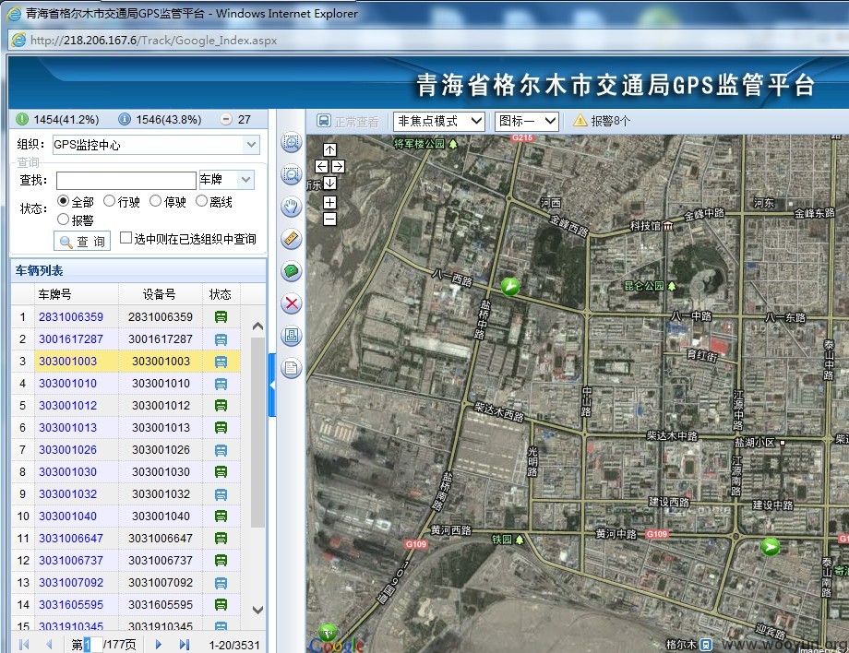
Task: Click vehicle list scrollbar up arrow
Action: tap(257, 326)
